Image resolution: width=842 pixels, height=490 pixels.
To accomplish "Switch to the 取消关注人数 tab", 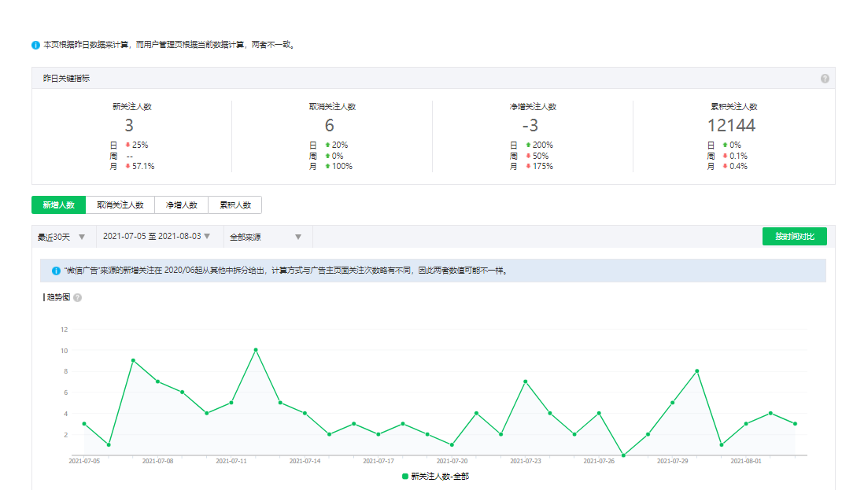I will pyautogui.click(x=120, y=205).
